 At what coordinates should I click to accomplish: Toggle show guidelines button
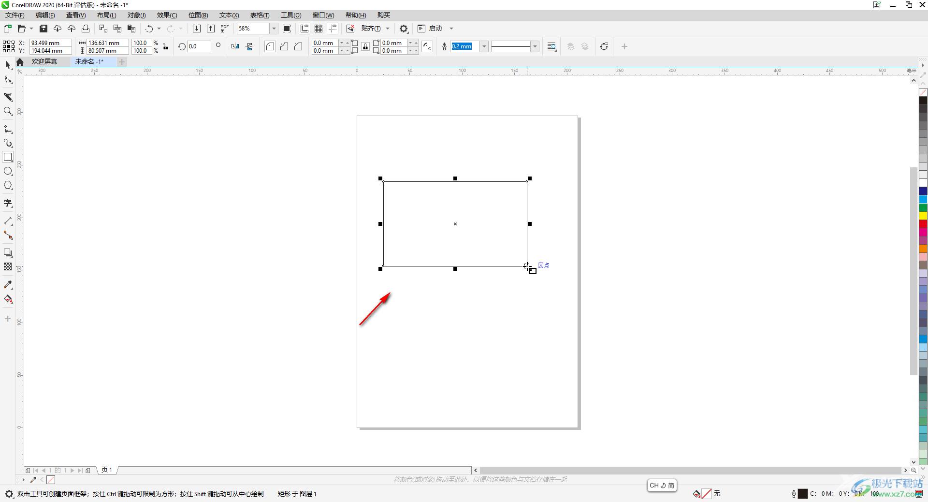click(x=333, y=29)
